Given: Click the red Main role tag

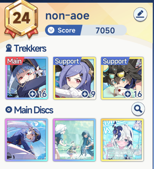Looking at the screenshot, I should pyautogui.click(x=14, y=61).
